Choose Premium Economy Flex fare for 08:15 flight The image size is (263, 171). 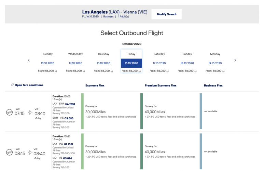pos(170,152)
